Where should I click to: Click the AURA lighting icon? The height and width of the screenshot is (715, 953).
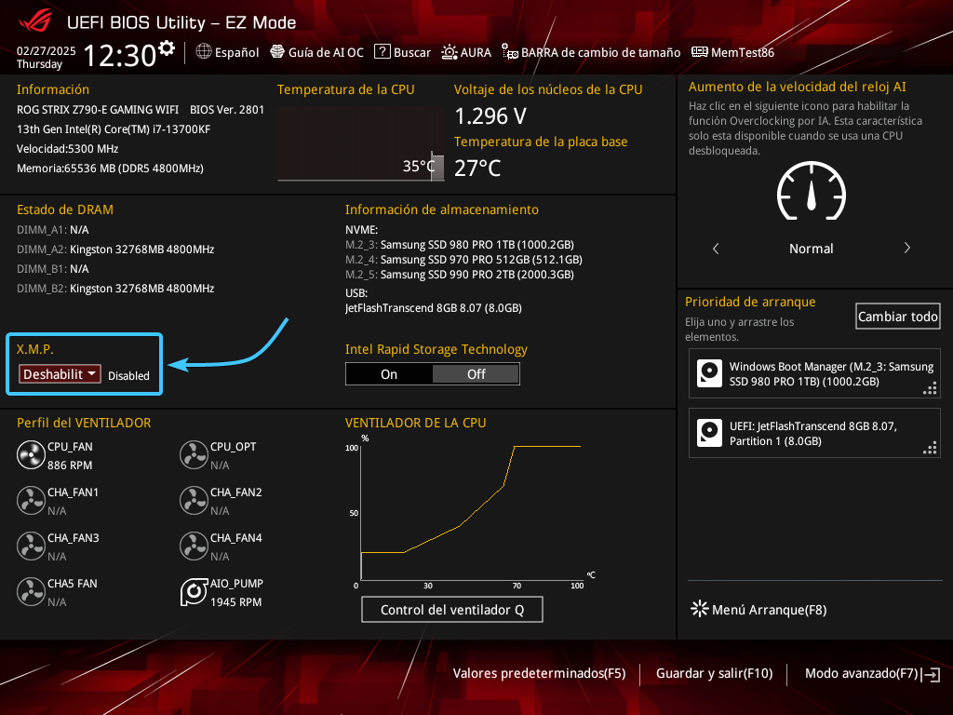click(x=450, y=53)
